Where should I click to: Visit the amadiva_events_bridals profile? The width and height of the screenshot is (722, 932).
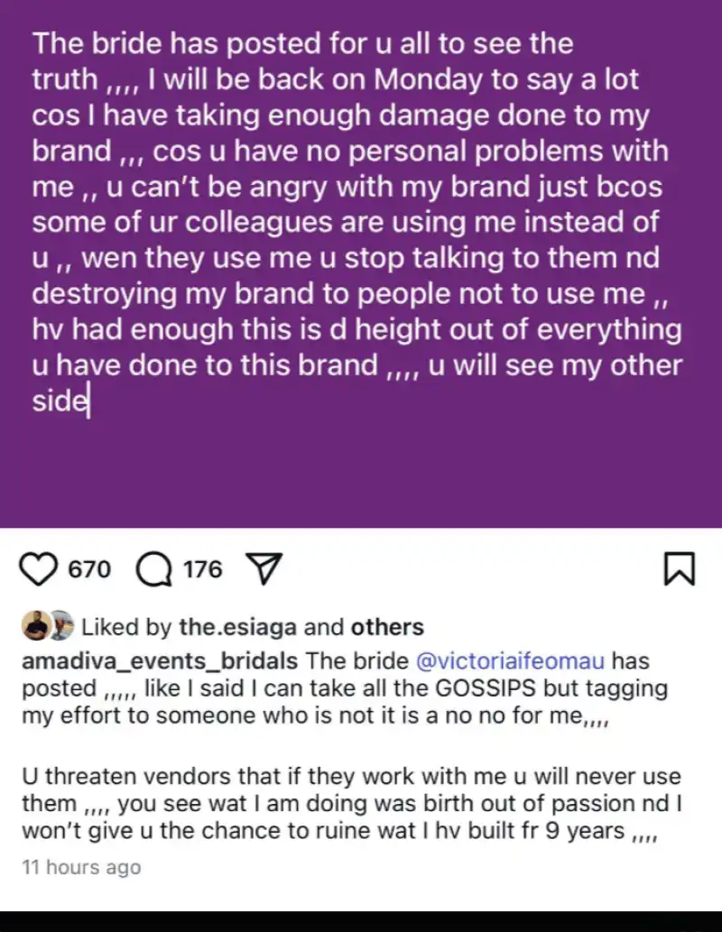pos(159,661)
